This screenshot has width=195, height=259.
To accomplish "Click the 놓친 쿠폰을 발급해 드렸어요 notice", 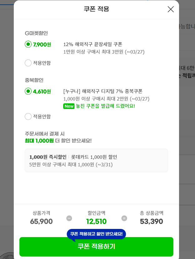I will click(x=105, y=106).
